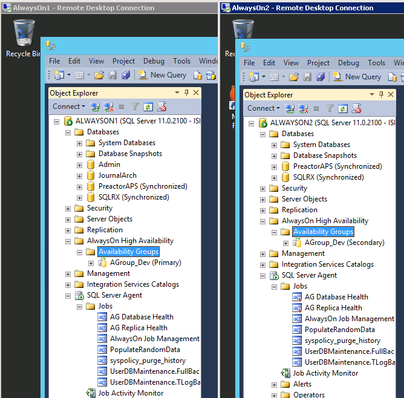Screen dimensions: 404x398
Task: Click the Disconnect icon in AlwaysOn2 Object Explorer
Action: [x=303, y=108]
